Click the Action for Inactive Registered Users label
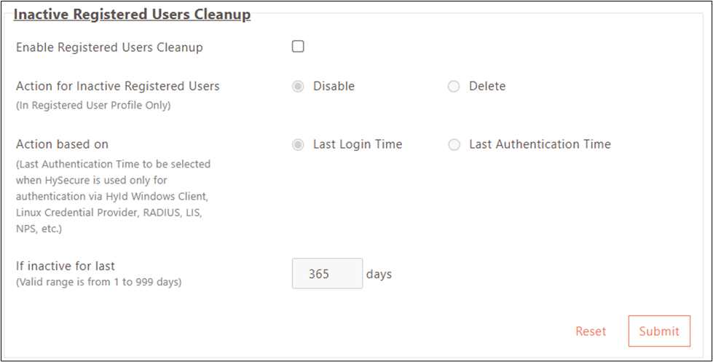Viewport: 713px width, 362px height. pos(117,86)
